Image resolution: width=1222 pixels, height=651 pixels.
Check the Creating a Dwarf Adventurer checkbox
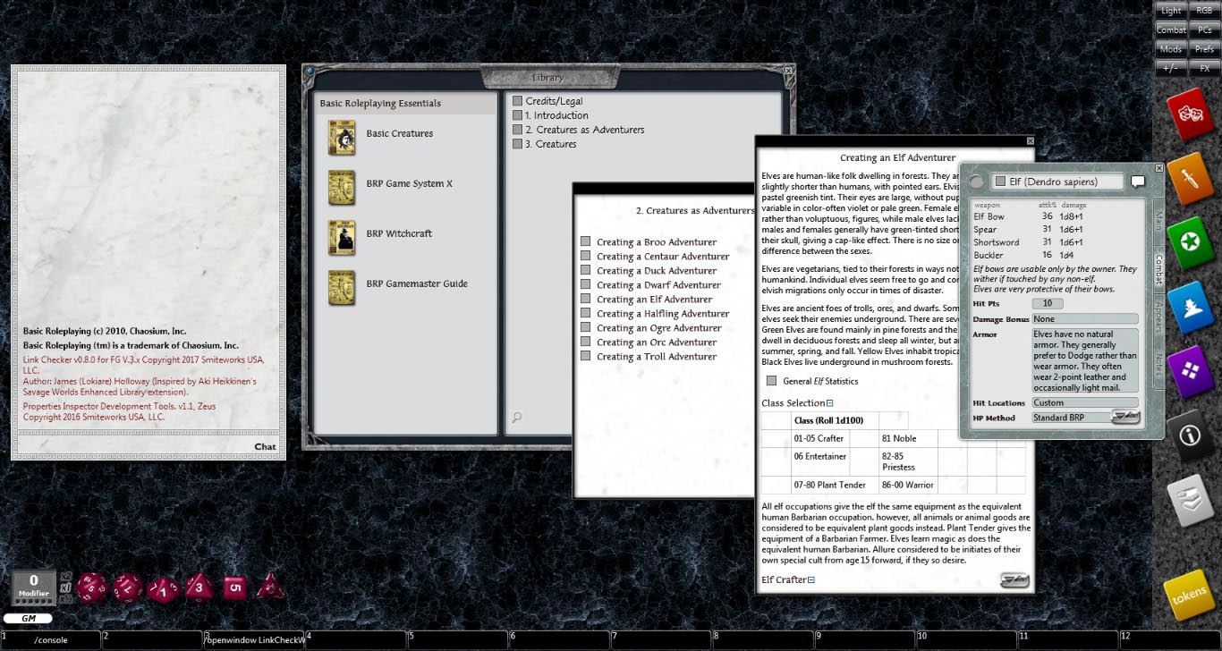coord(586,284)
